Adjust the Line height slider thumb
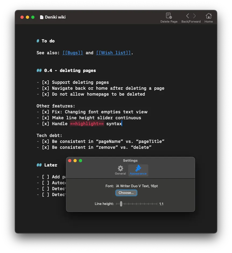Image resolution: width=232 pixels, height=253 pixels. [121, 204]
